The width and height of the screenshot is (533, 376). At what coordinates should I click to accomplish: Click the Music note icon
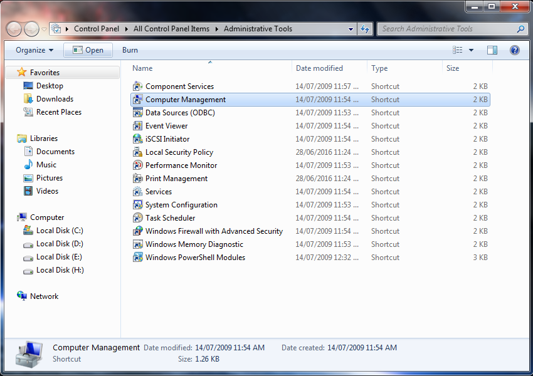coord(28,165)
